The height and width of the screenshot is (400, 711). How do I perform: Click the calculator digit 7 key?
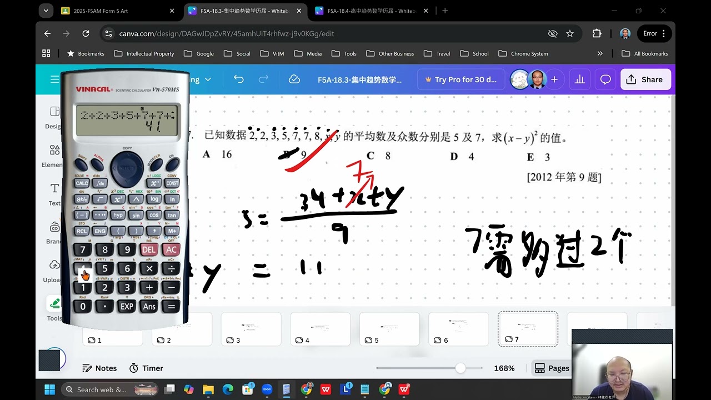[x=83, y=249]
